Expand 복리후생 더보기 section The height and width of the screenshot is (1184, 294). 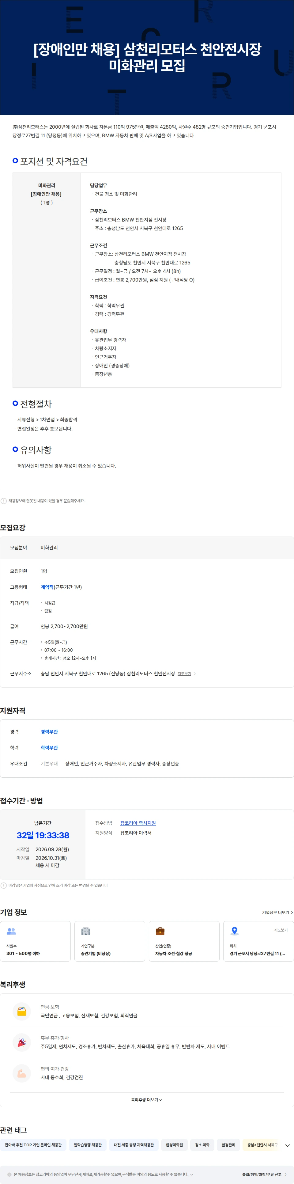click(146, 1100)
